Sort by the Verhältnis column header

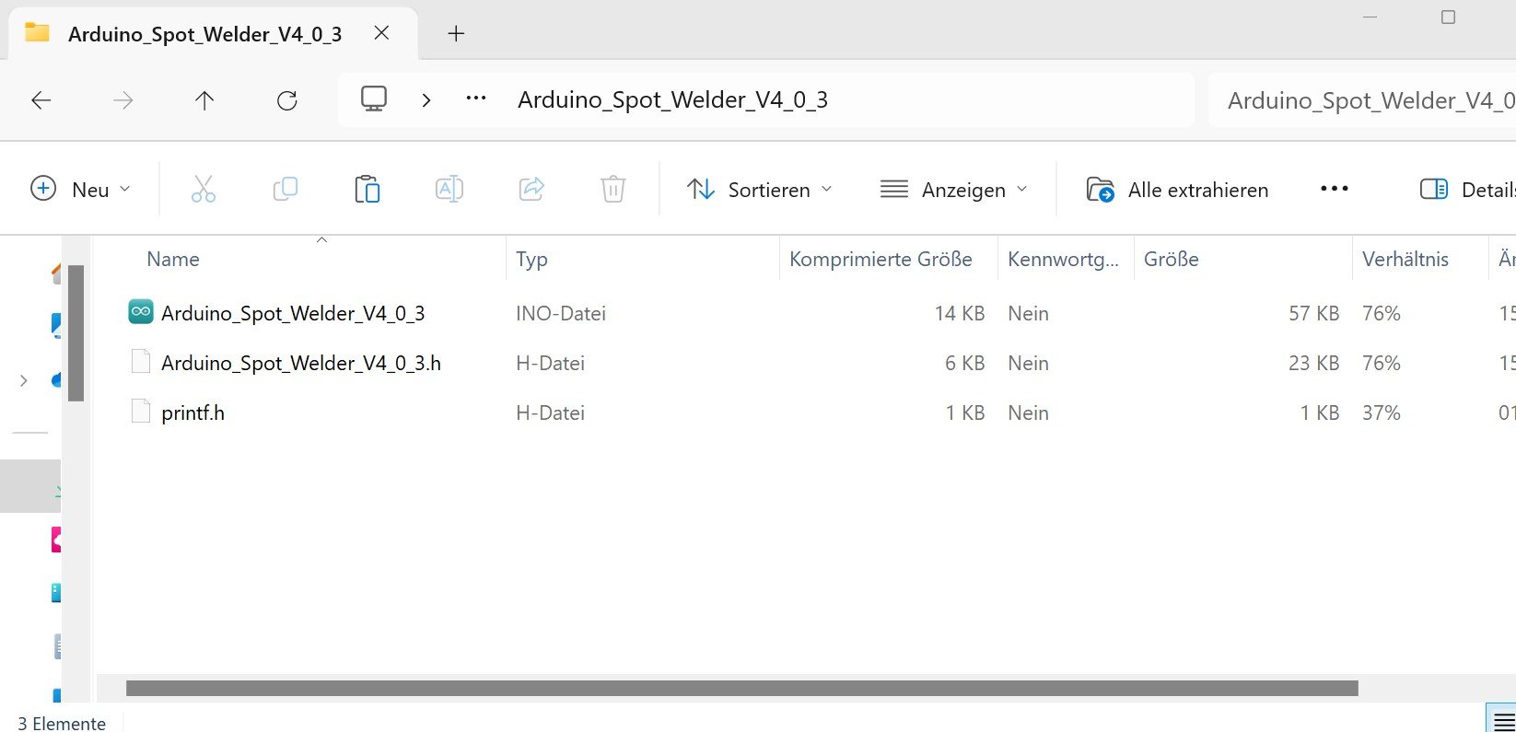tap(1405, 260)
